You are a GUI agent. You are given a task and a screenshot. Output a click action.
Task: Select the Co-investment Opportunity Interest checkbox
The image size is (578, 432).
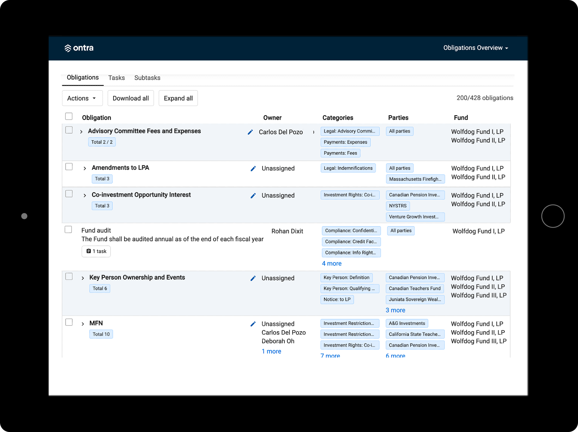pos(69,194)
